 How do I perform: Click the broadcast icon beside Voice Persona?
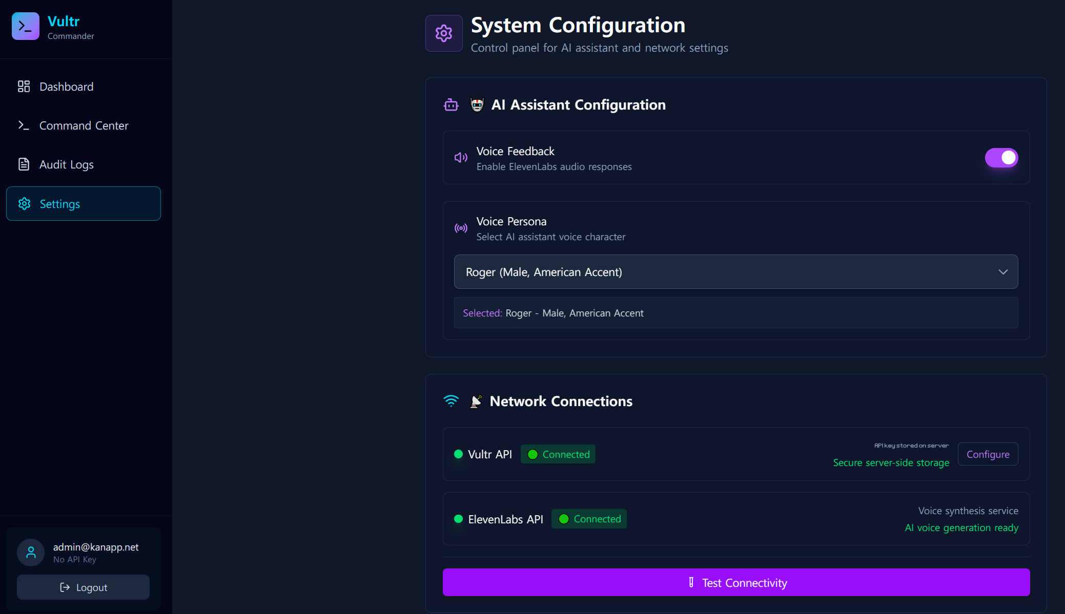tap(461, 228)
